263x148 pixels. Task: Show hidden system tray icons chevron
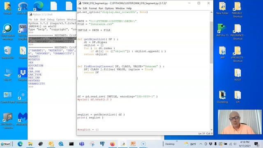point(201,144)
